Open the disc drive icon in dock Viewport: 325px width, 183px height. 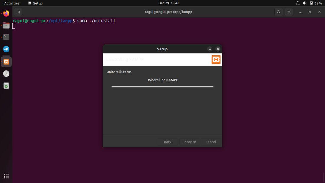coord(6,74)
